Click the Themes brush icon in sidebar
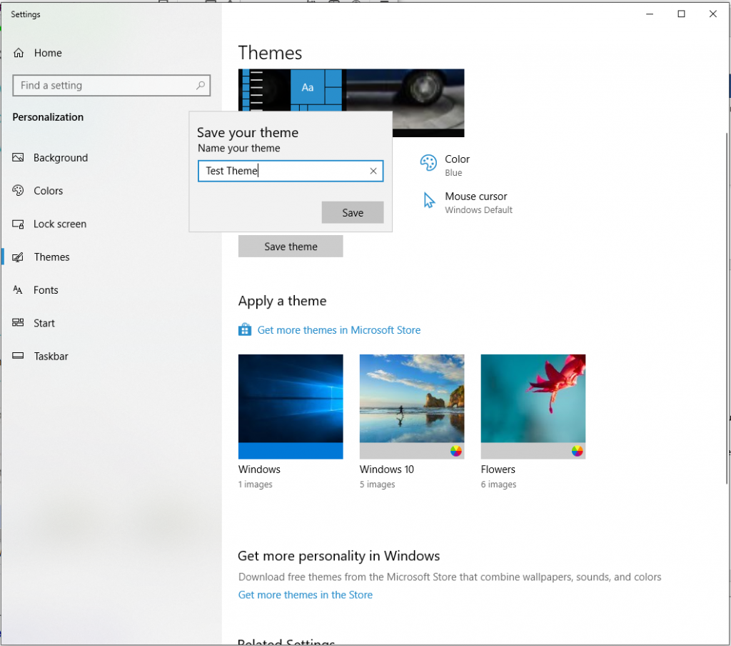The width and height of the screenshot is (731, 646). point(20,257)
